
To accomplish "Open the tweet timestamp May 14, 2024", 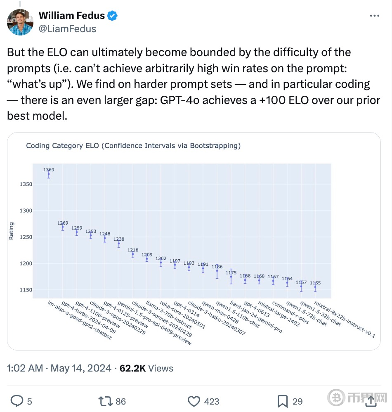I will click(81, 368).
